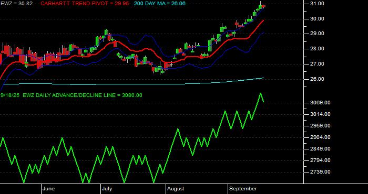368x194 pixels.
Task: Select the July label on the time axis
Action: click(x=107, y=189)
